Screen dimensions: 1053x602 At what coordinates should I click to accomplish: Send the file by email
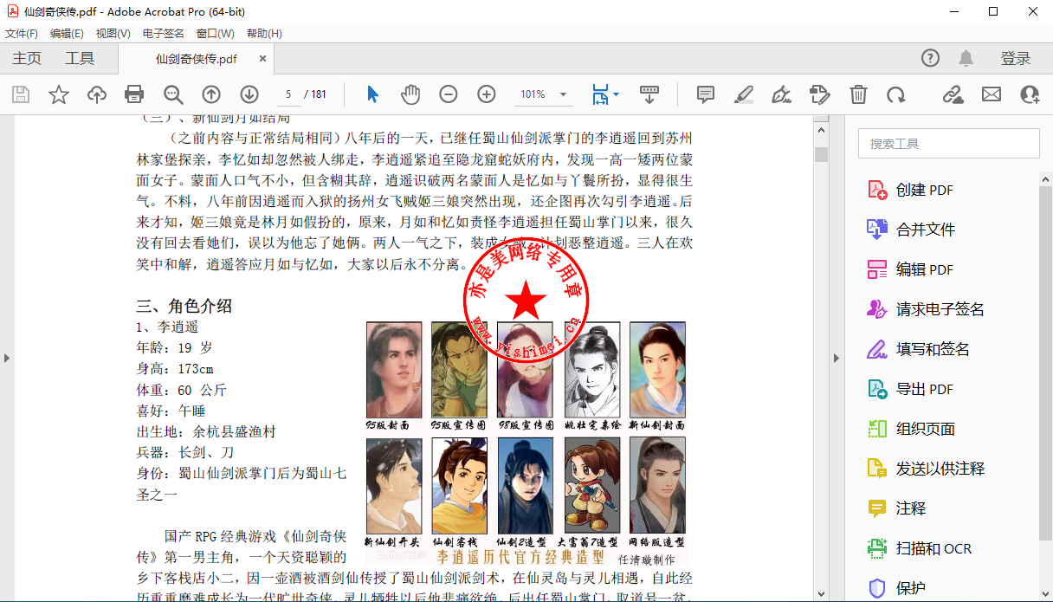(992, 94)
